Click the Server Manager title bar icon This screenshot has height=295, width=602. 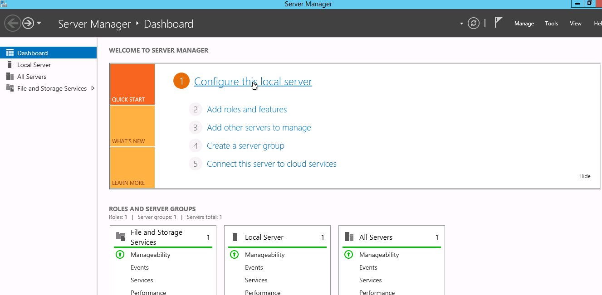[x=4, y=4]
